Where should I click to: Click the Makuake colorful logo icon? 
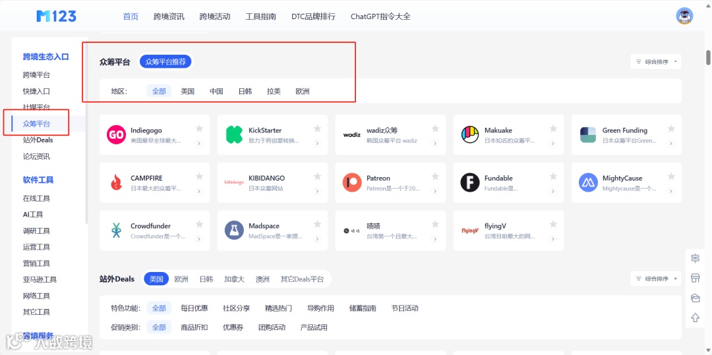tap(470, 134)
